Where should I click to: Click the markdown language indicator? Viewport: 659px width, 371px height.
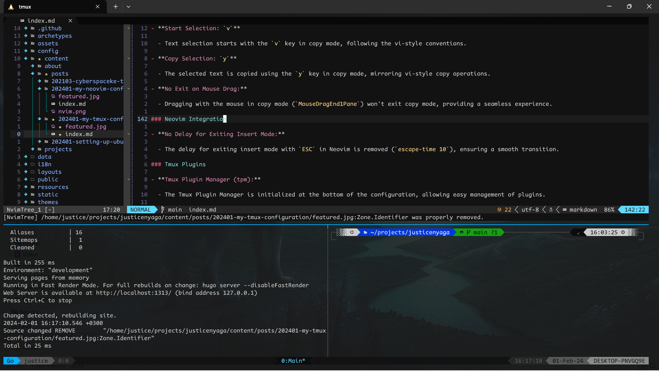[x=584, y=210]
